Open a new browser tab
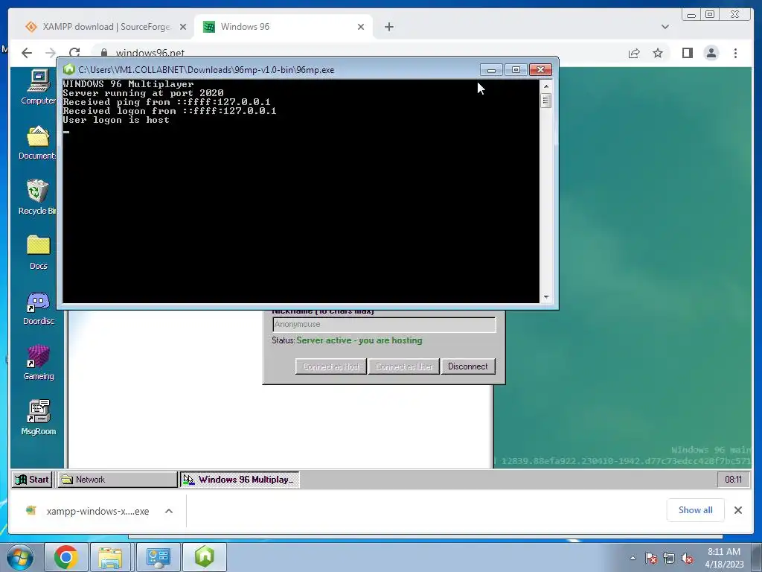This screenshot has width=762, height=572. (x=388, y=27)
